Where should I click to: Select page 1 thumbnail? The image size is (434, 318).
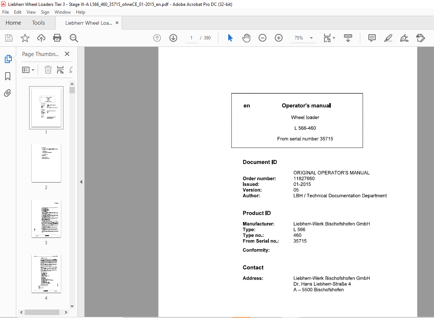46,108
